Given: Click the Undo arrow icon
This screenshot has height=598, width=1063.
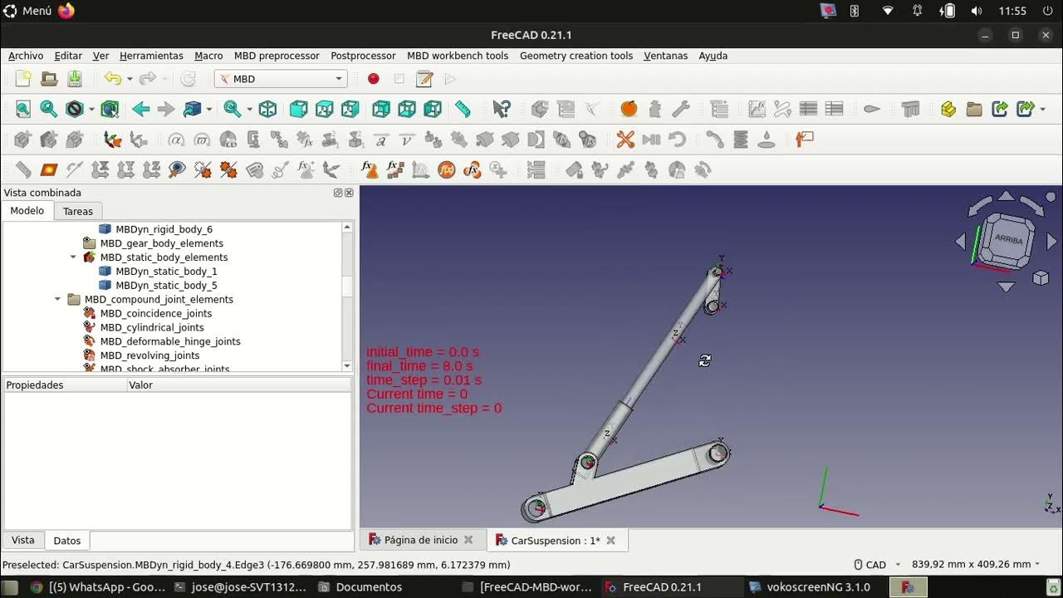Looking at the screenshot, I should coord(112,79).
